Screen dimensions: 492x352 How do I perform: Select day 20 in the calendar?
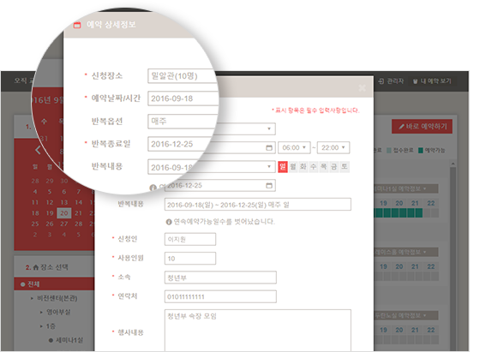tap(64, 213)
